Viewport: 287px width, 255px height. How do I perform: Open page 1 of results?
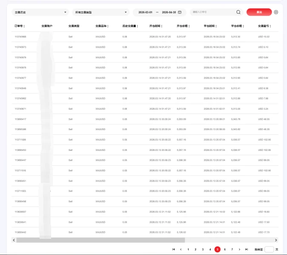(188, 249)
